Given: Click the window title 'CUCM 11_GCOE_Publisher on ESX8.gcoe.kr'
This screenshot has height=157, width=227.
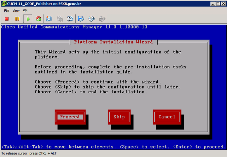Looking at the screenshot, I should [x=44, y=4].
